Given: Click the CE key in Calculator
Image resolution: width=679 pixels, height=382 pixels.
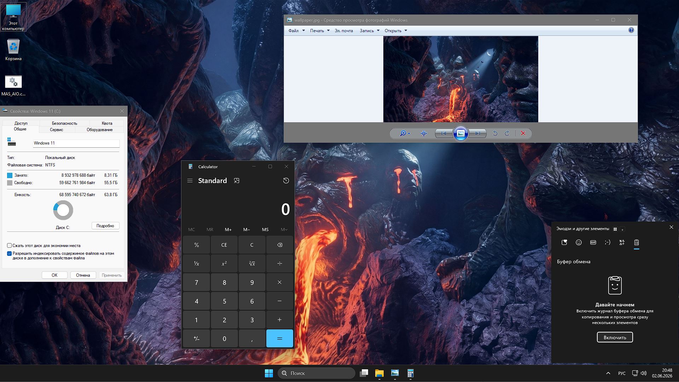Looking at the screenshot, I should (x=224, y=245).
